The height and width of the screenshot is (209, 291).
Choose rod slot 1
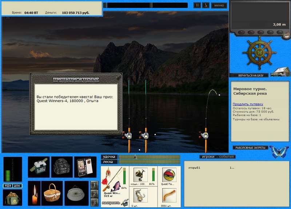(95, 185)
